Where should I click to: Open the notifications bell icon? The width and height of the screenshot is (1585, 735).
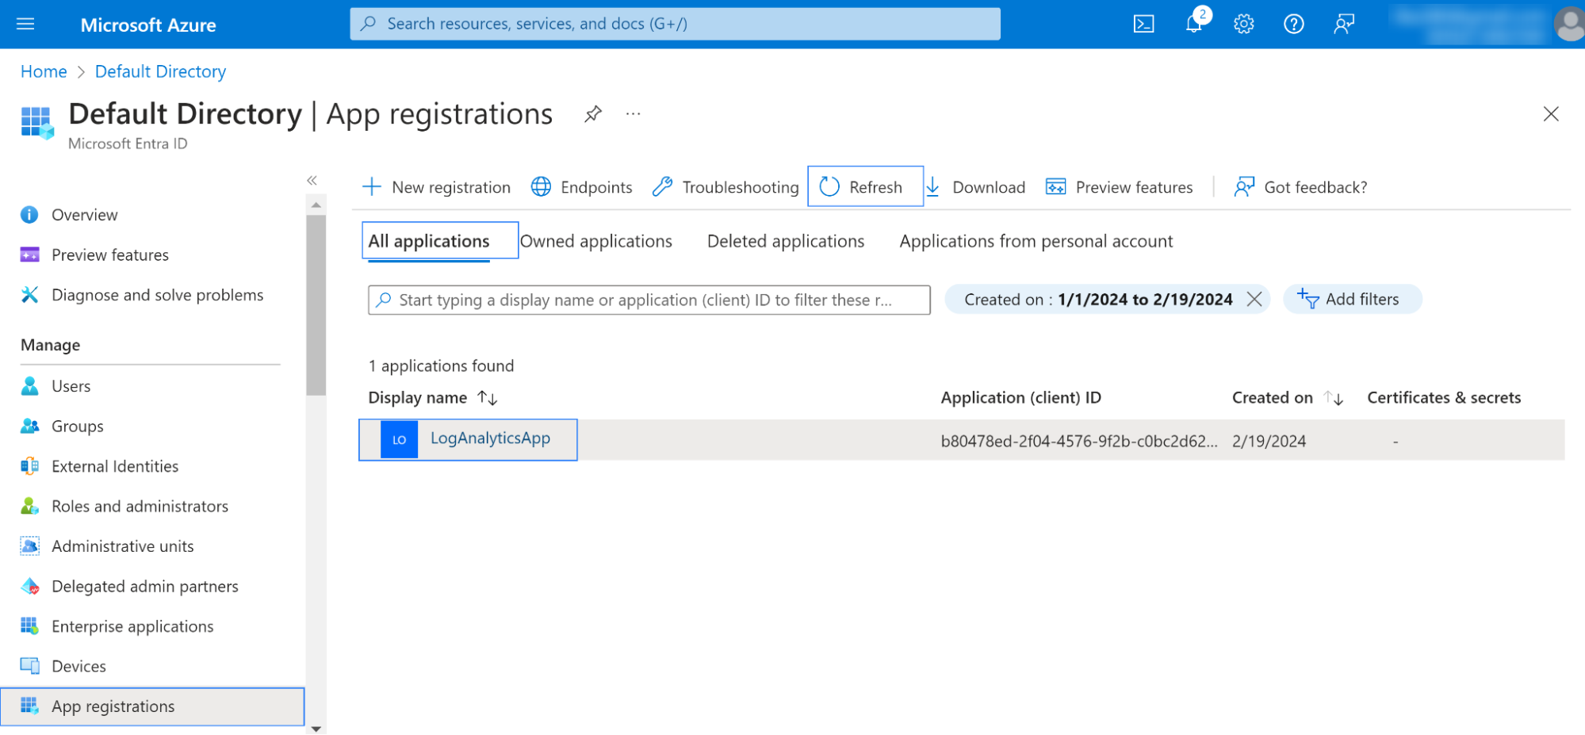pyautogui.click(x=1194, y=24)
